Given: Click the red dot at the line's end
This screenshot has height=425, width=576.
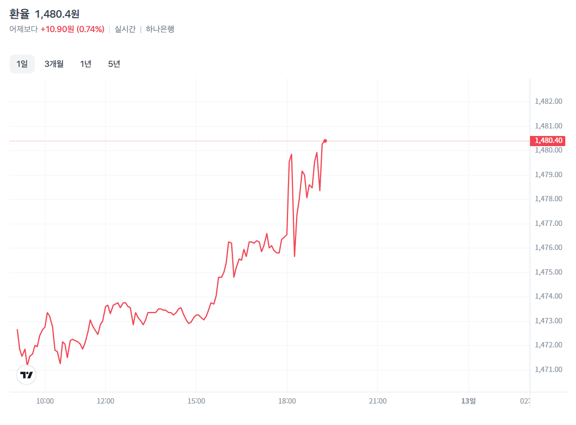Looking at the screenshot, I should 325,141.
